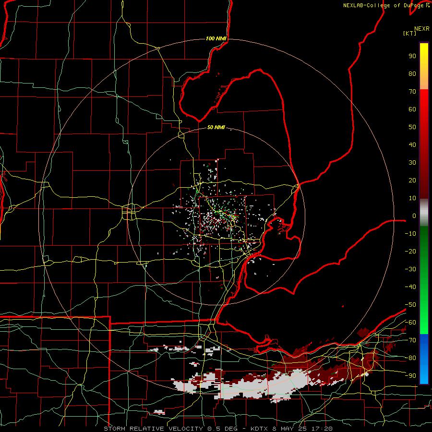Image resolution: width=432 pixels, height=432 pixels.
Task: Click the 90 value on velocity scale
Action: coord(412,56)
